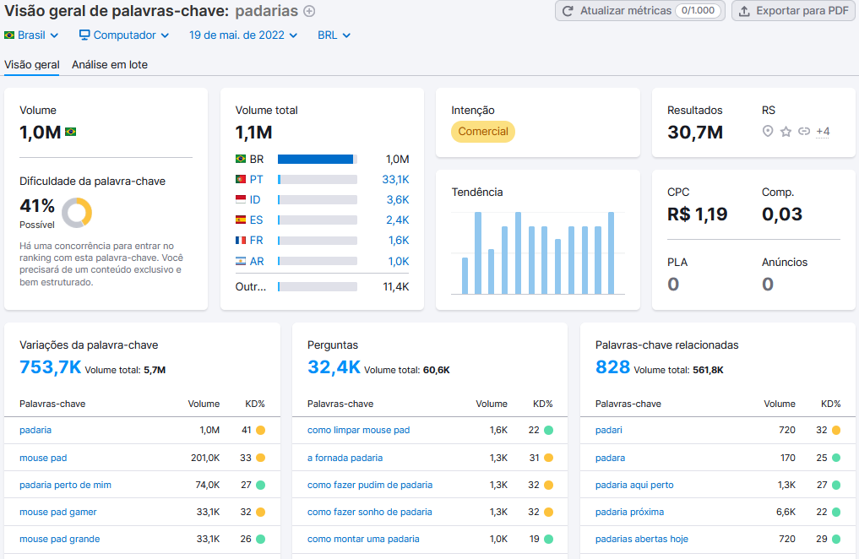Click the Exportar para PDF button

tap(792, 12)
